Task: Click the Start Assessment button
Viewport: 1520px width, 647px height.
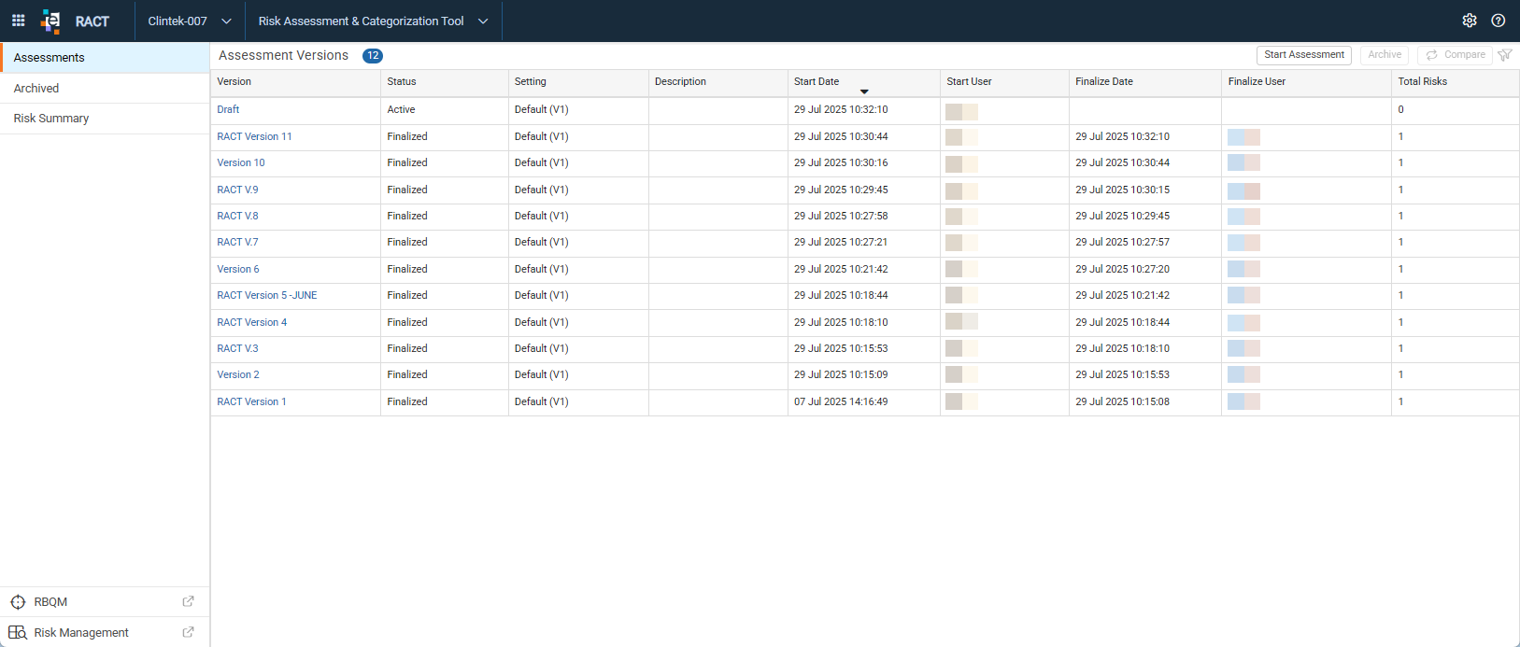Action: 1304,55
